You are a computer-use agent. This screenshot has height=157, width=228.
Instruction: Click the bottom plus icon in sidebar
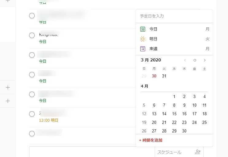8,101
